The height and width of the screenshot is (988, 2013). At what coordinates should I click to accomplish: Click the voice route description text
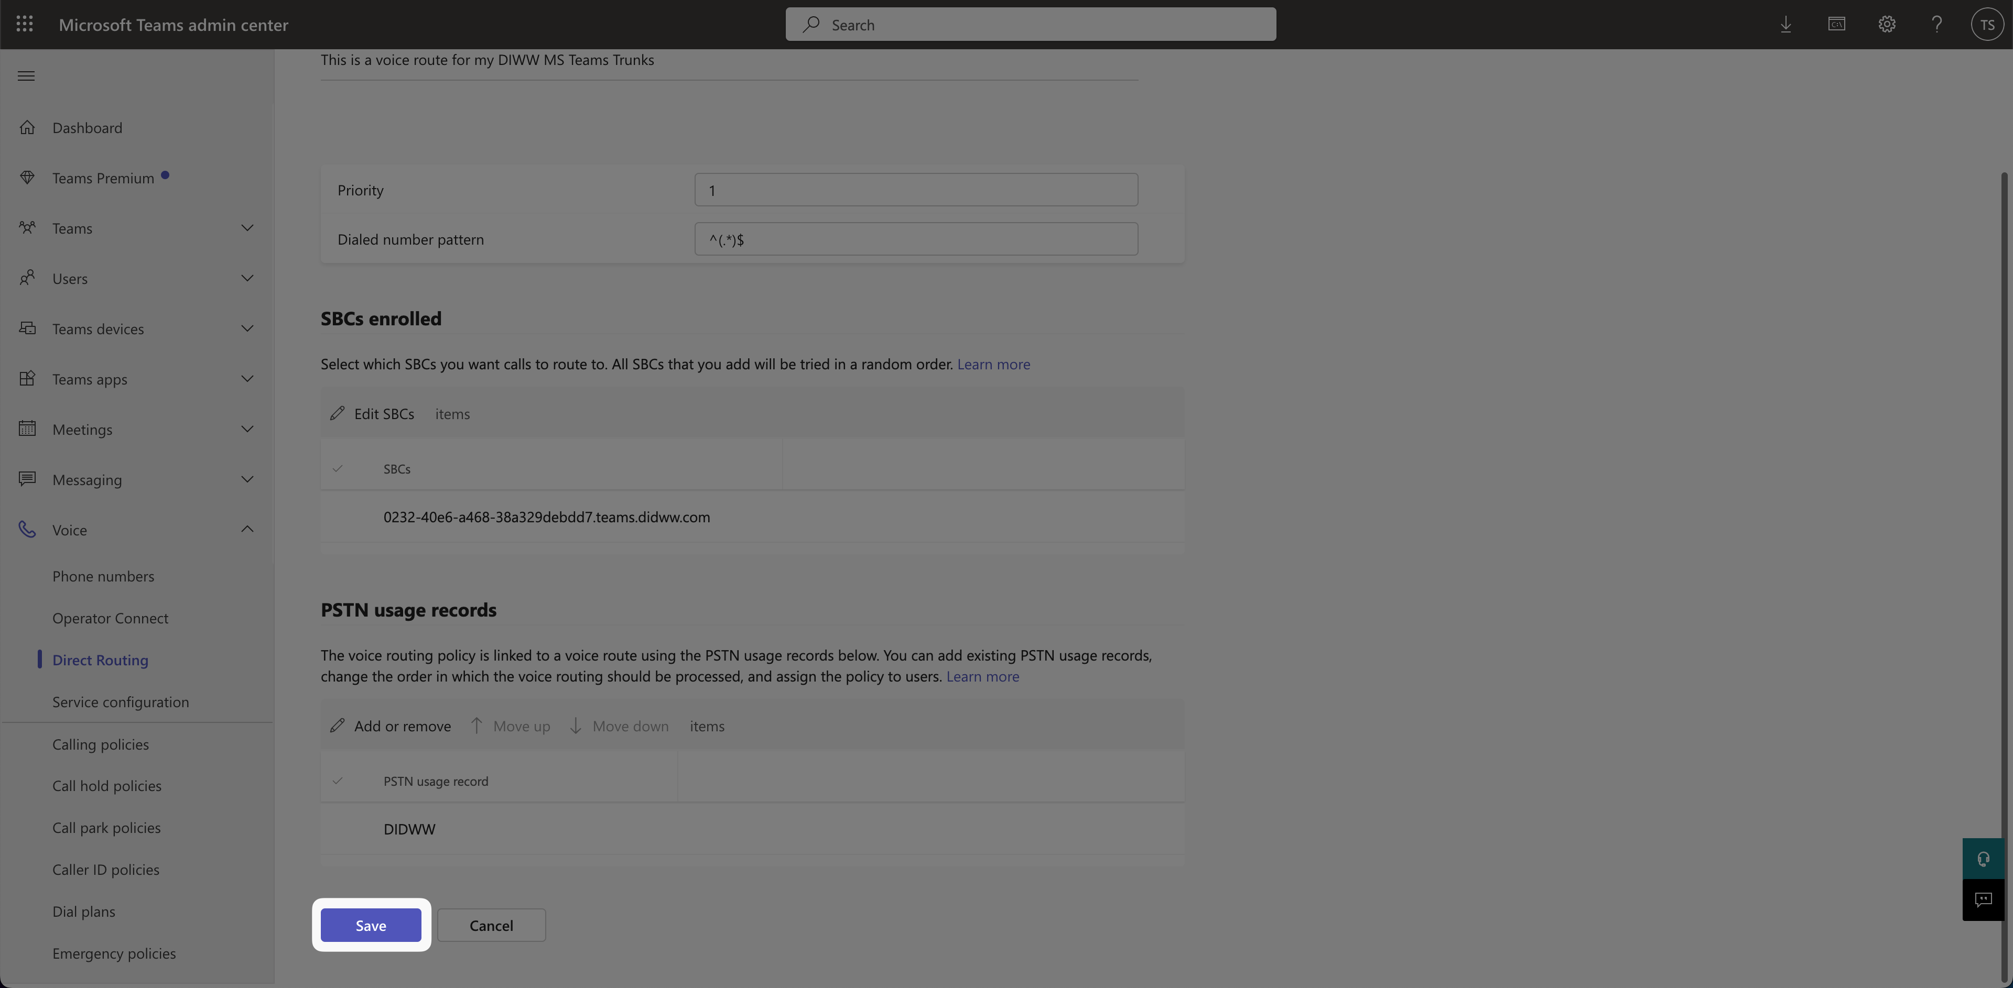coord(487,59)
